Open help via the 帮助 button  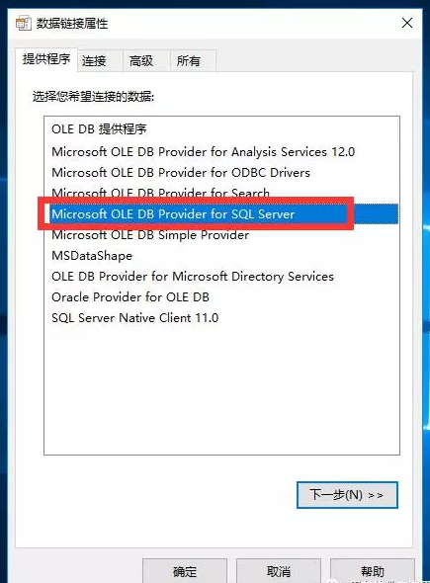373,571
